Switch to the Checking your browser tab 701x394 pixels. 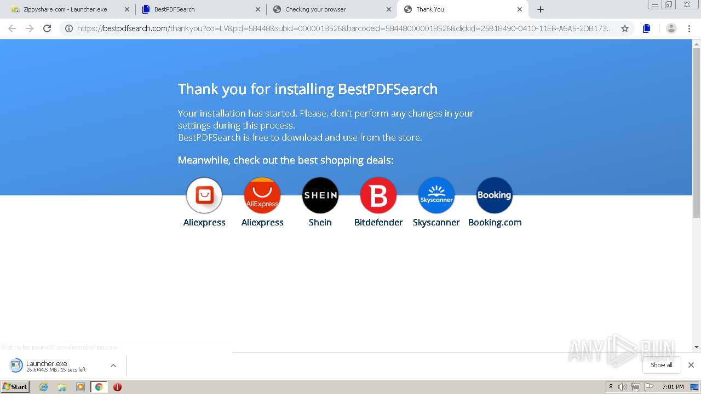click(332, 9)
